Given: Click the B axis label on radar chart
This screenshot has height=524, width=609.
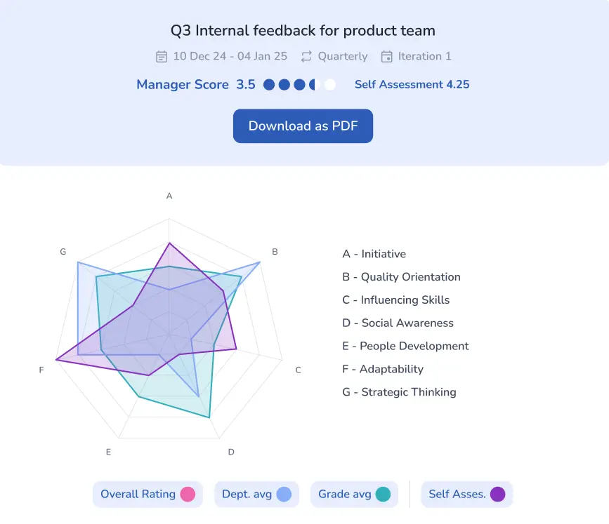Looking at the screenshot, I should pyautogui.click(x=275, y=252).
